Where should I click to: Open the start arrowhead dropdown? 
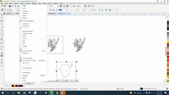point(84,10)
